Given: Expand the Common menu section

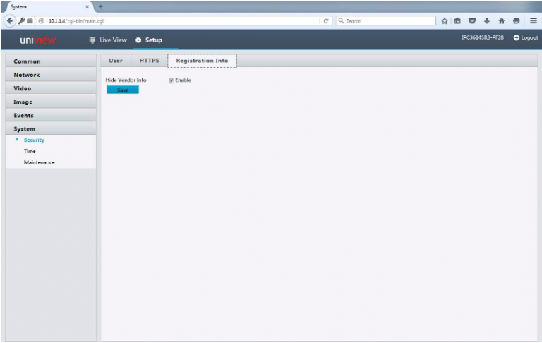Looking at the screenshot, I should tap(51, 61).
